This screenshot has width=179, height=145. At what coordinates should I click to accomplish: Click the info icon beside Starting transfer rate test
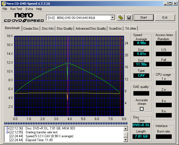(7, 132)
